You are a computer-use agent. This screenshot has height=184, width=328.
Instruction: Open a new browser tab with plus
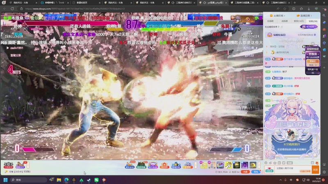tap(295, 3)
